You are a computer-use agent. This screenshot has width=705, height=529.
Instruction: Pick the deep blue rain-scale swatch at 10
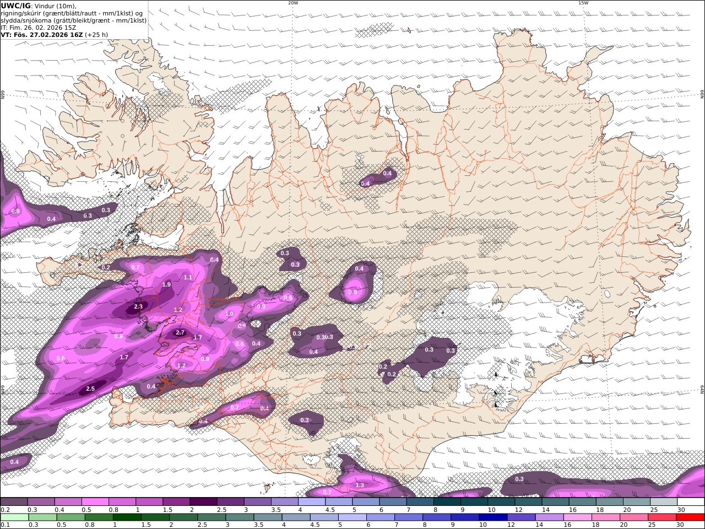(x=493, y=517)
